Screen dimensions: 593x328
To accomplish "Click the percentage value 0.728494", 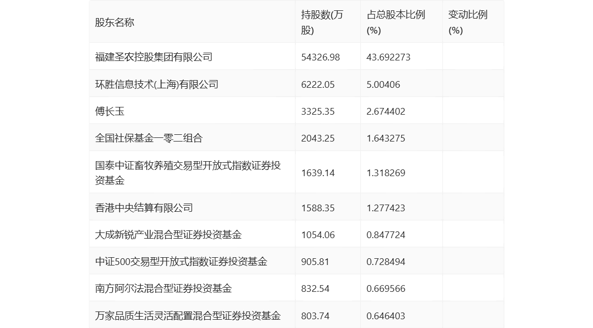I will tap(386, 262).
